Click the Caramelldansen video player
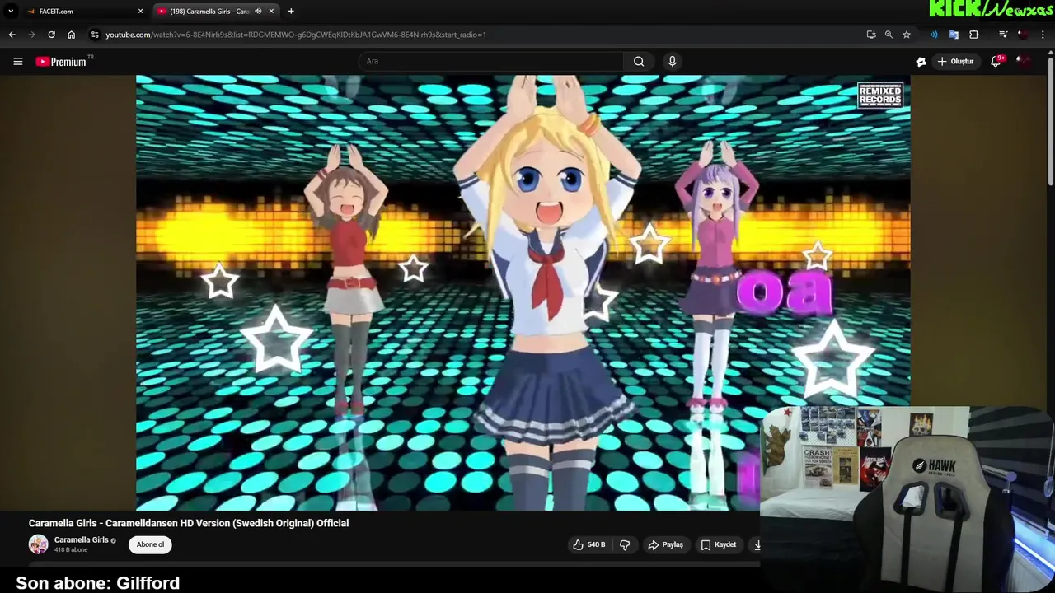This screenshot has width=1055, height=593. coord(523,292)
